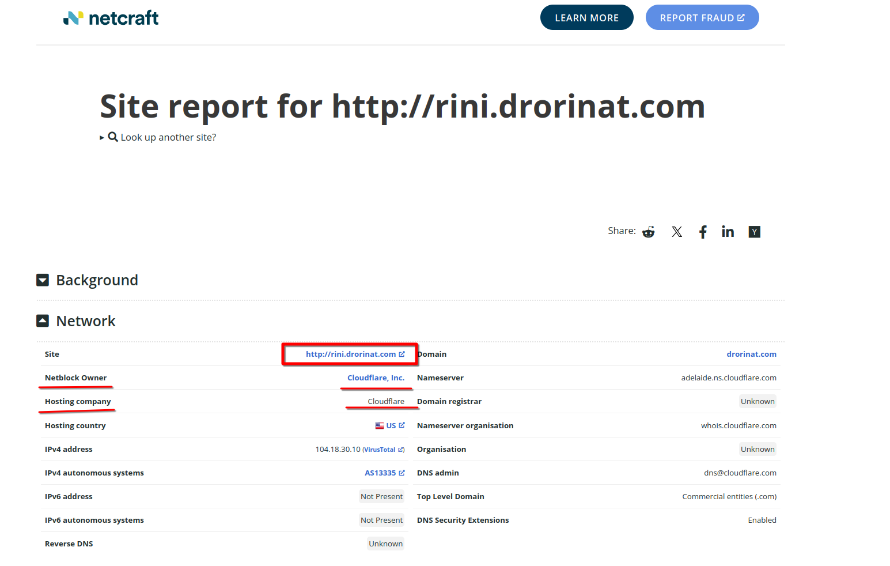
Task: Share report on Facebook
Action: [x=703, y=232]
